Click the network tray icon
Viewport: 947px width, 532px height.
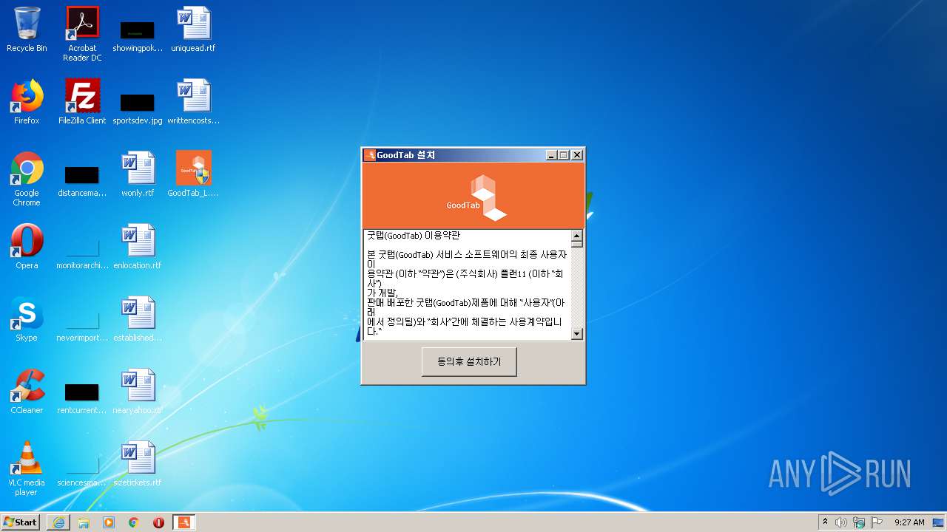point(859,522)
